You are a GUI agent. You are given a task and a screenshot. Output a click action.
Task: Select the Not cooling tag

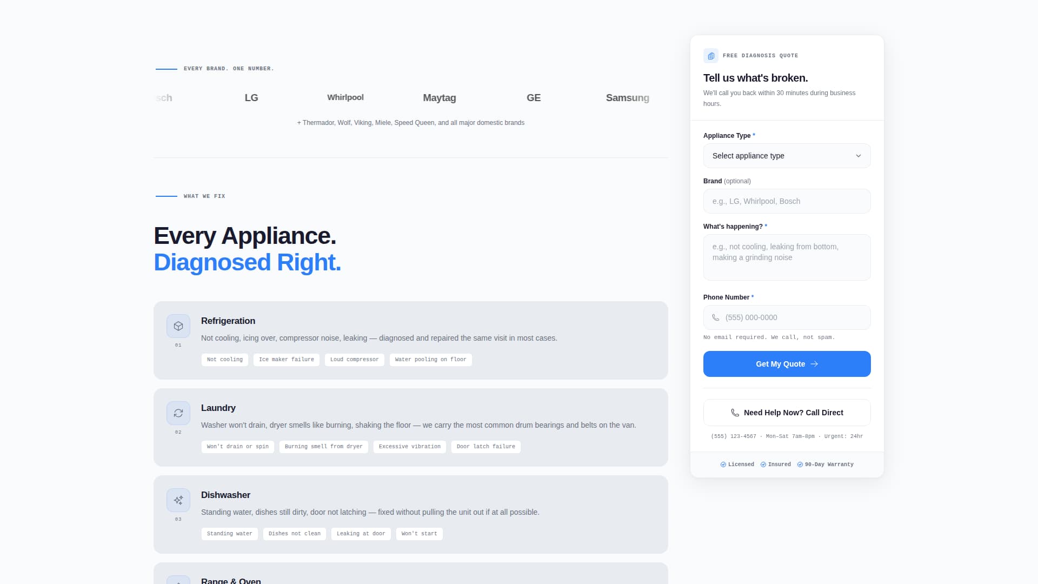tap(225, 360)
